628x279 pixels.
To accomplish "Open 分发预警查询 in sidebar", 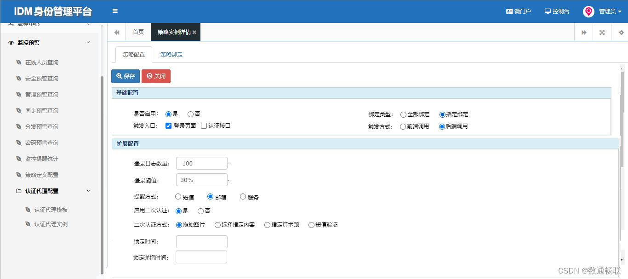I will 42,126.
